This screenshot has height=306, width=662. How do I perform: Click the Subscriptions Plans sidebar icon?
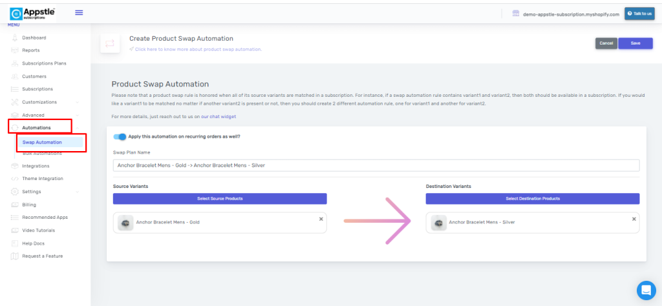(15, 64)
